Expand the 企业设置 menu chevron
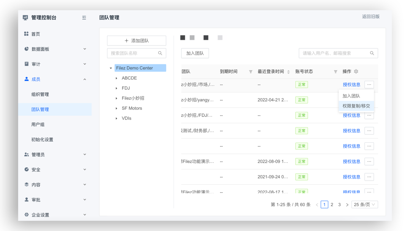This screenshot has height=231, width=410. click(x=85, y=215)
